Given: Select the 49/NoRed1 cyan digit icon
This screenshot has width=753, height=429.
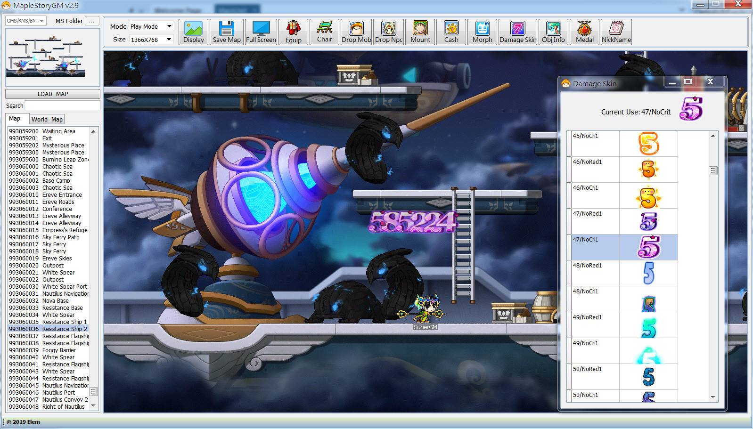Looking at the screenshot, I should click(648, 328).
